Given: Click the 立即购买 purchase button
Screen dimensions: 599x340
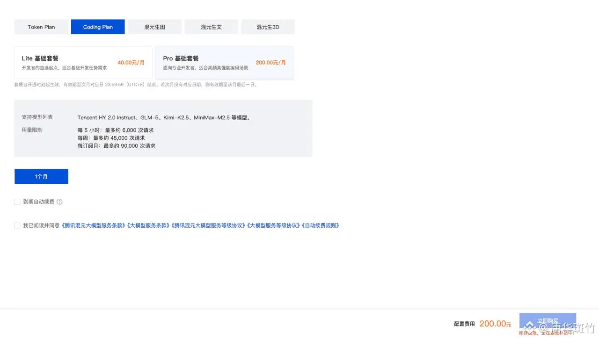Looking at the screenshot, I should [548, 321].
